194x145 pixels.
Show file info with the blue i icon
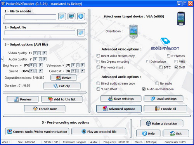pos(81,17)
